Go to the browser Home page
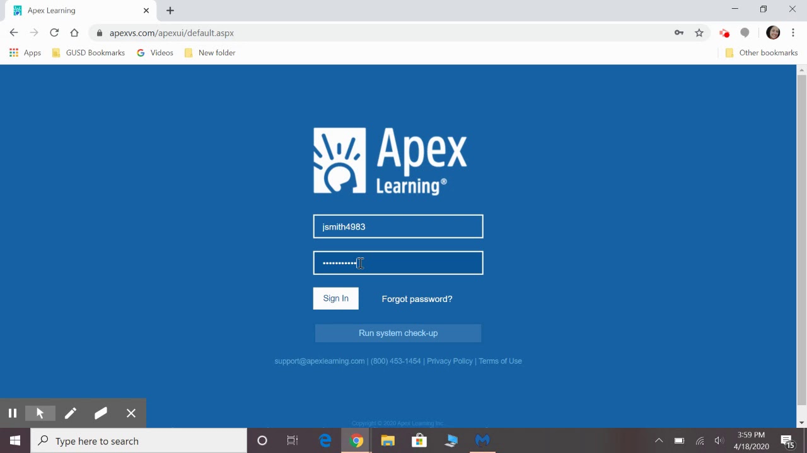 pos(74,33)
